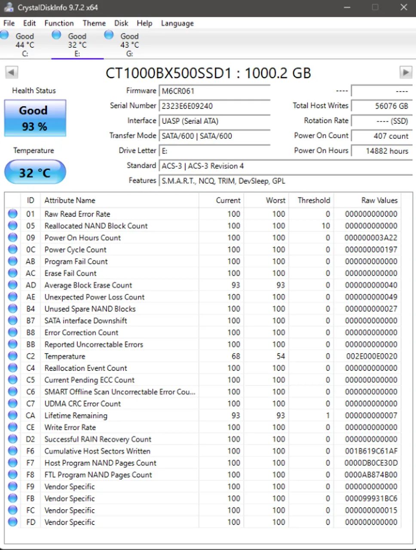Open the Function menu
416x550 pixels.
[59, 23]
